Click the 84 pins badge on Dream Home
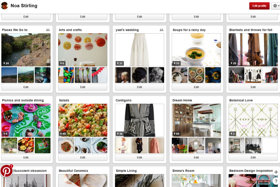Viewport: 280px width, 187px height. coord(177,134)
